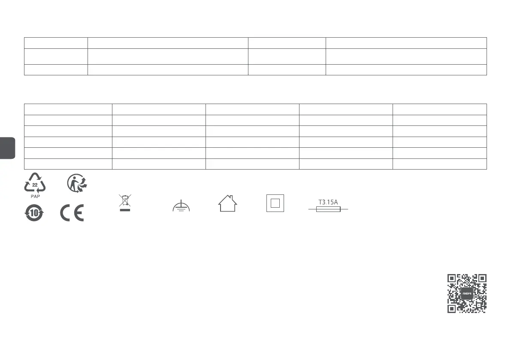Select the house outline indoor-use icon
Screen dimensions: 511x340
(228, 203)
